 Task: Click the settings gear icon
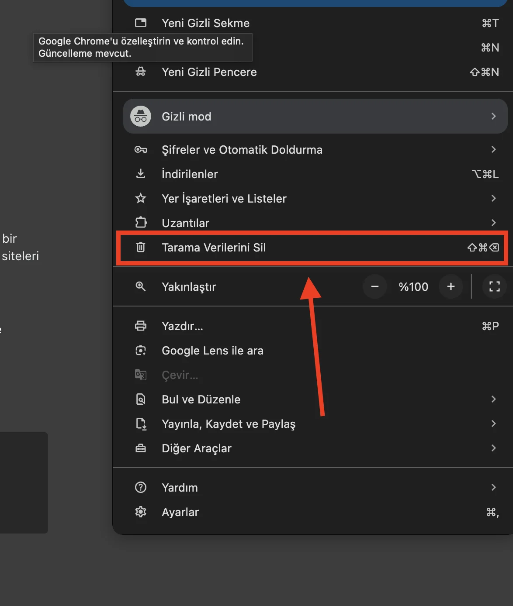[x=141, y=512]
